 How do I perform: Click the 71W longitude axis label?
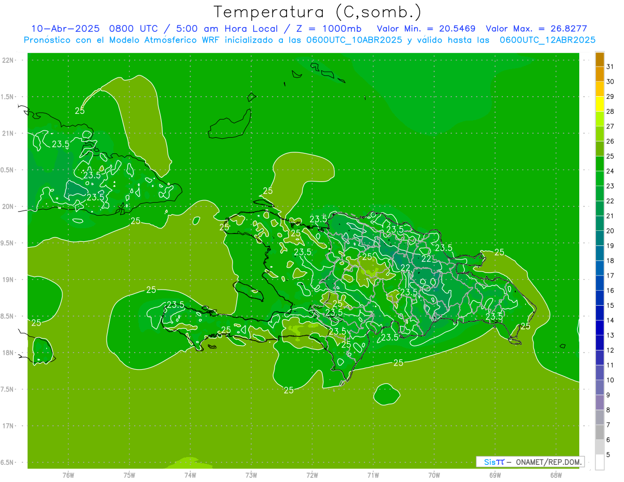(x=373, y=475)
